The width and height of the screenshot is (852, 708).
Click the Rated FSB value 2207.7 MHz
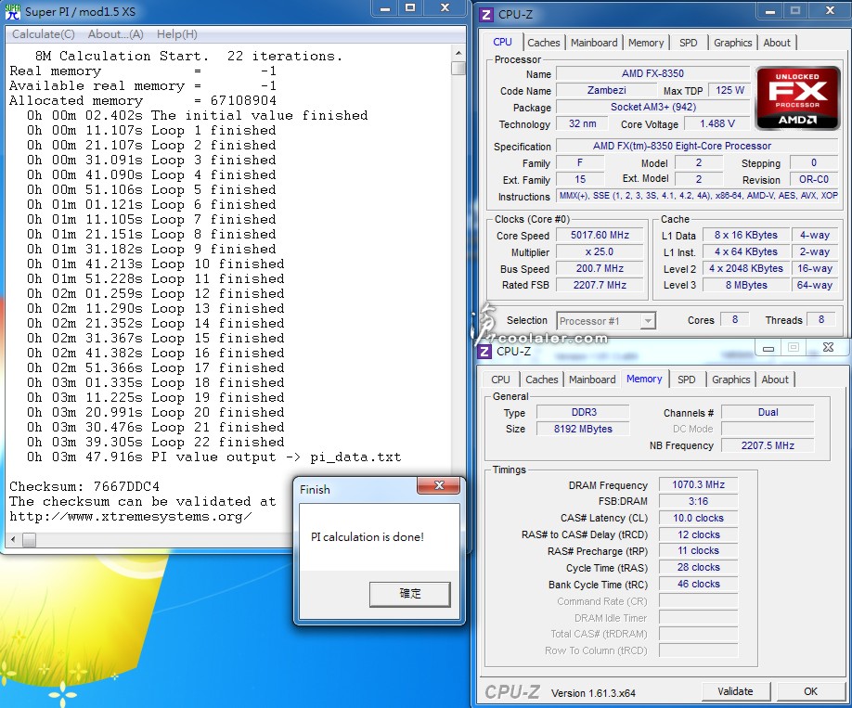pyautogui.click(x=600, y=285)
